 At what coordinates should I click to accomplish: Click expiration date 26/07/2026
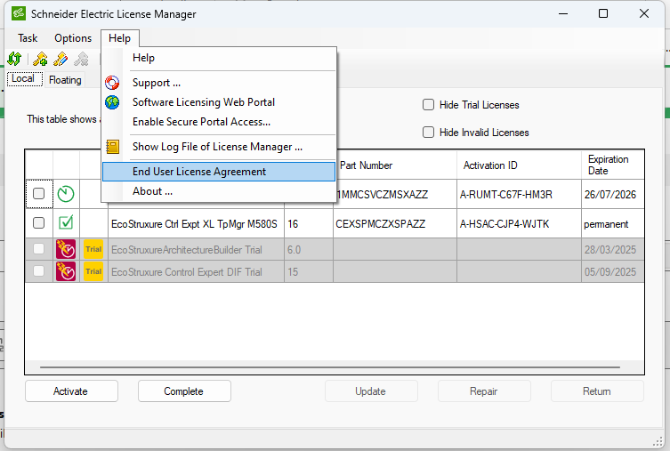click(x=612, y=194)
